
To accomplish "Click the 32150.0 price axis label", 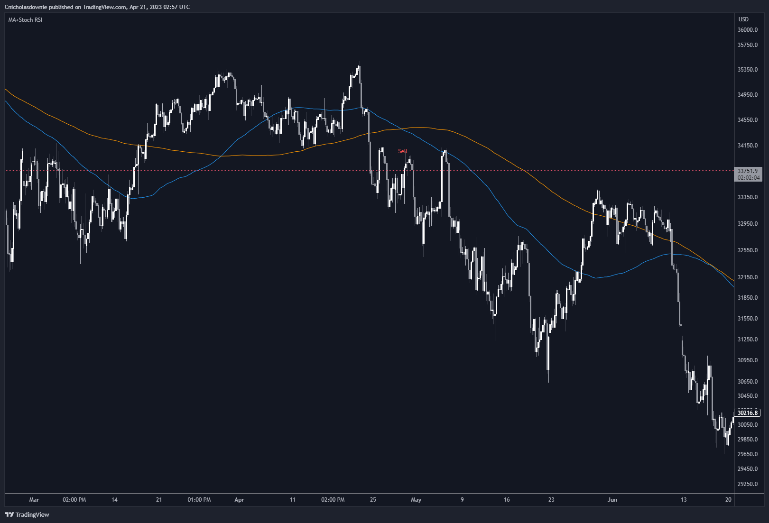I will coord(748,277).
